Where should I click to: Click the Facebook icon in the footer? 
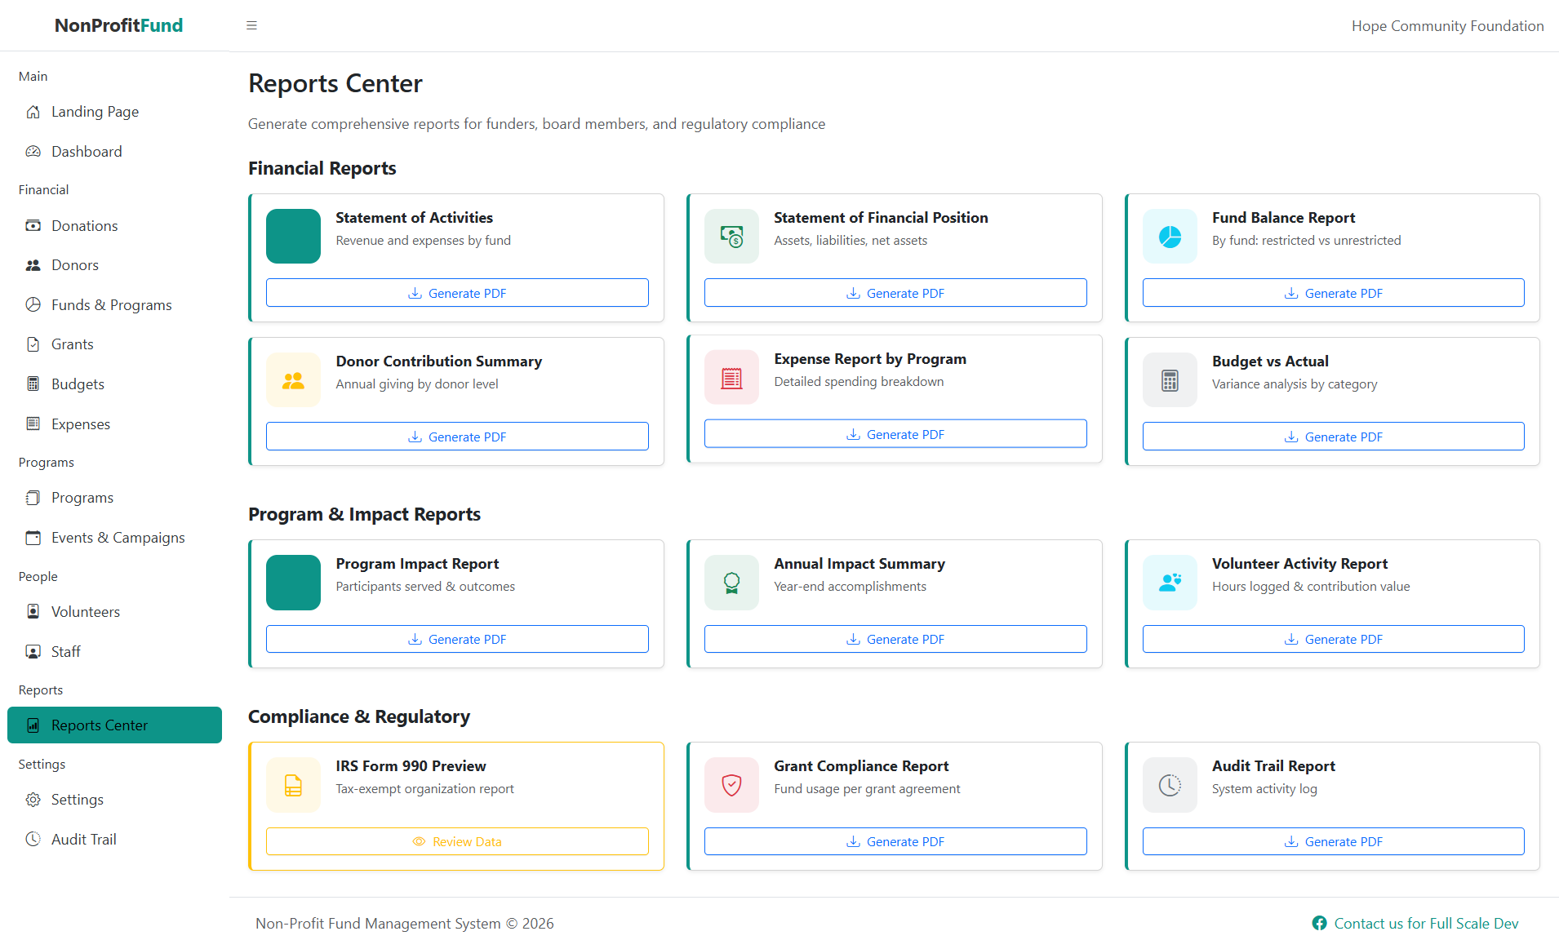tap(1319, 923)
